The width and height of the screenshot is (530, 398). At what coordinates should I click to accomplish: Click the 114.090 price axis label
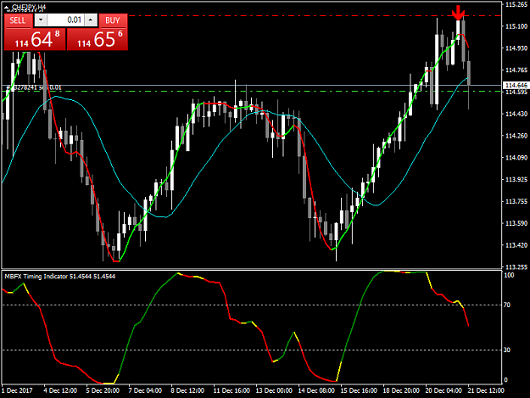click(x=516, y=157)
